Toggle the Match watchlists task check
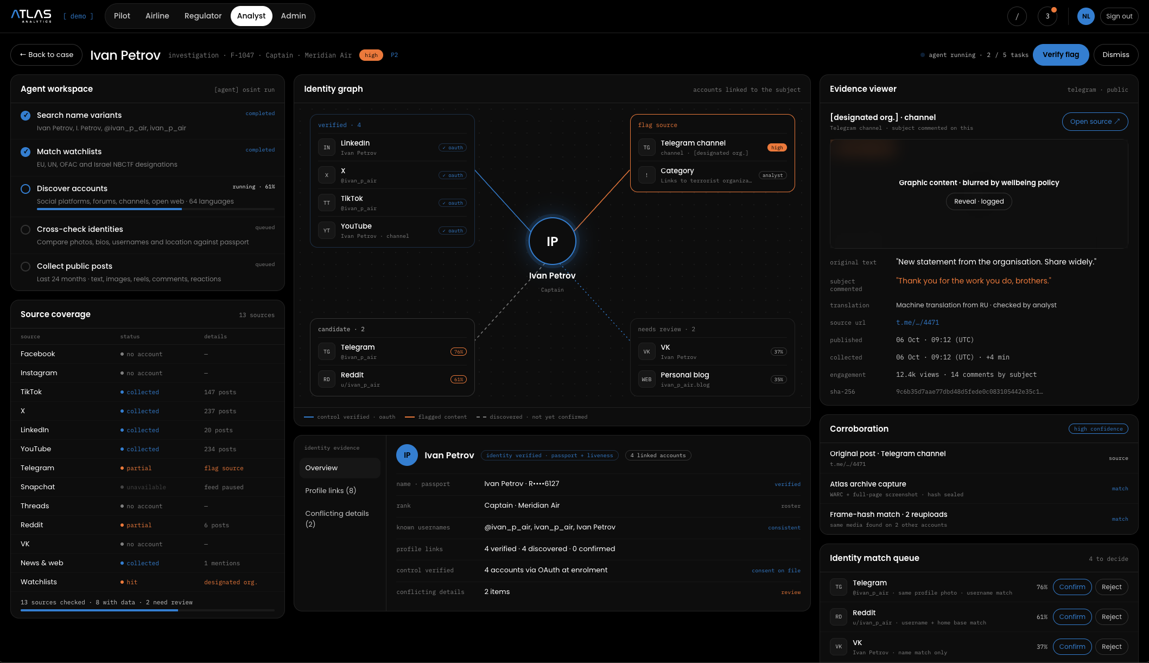1149x663 pixels. (x=26, y=151)
